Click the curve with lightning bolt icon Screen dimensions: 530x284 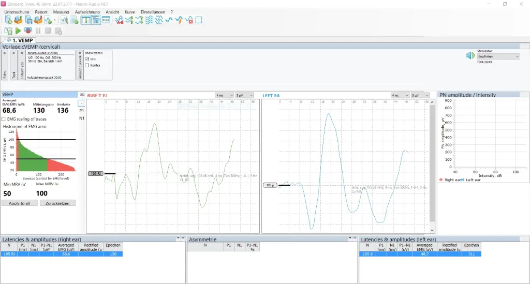(x=179, y=20)
